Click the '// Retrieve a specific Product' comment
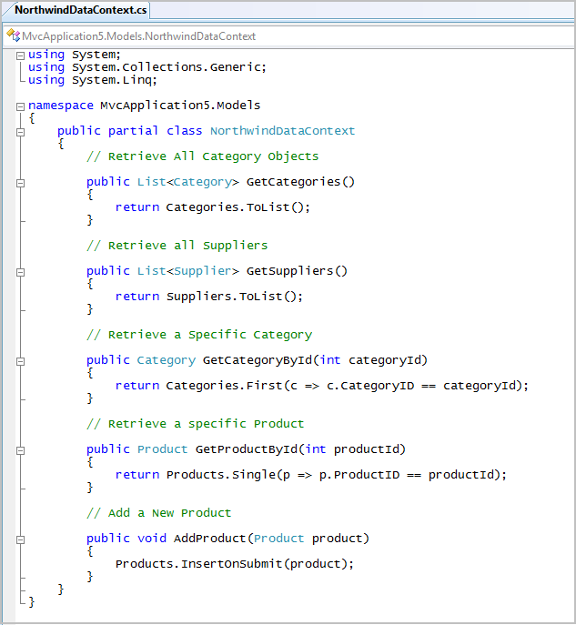This screenshot has width=576, height=625. pos(196,424)
